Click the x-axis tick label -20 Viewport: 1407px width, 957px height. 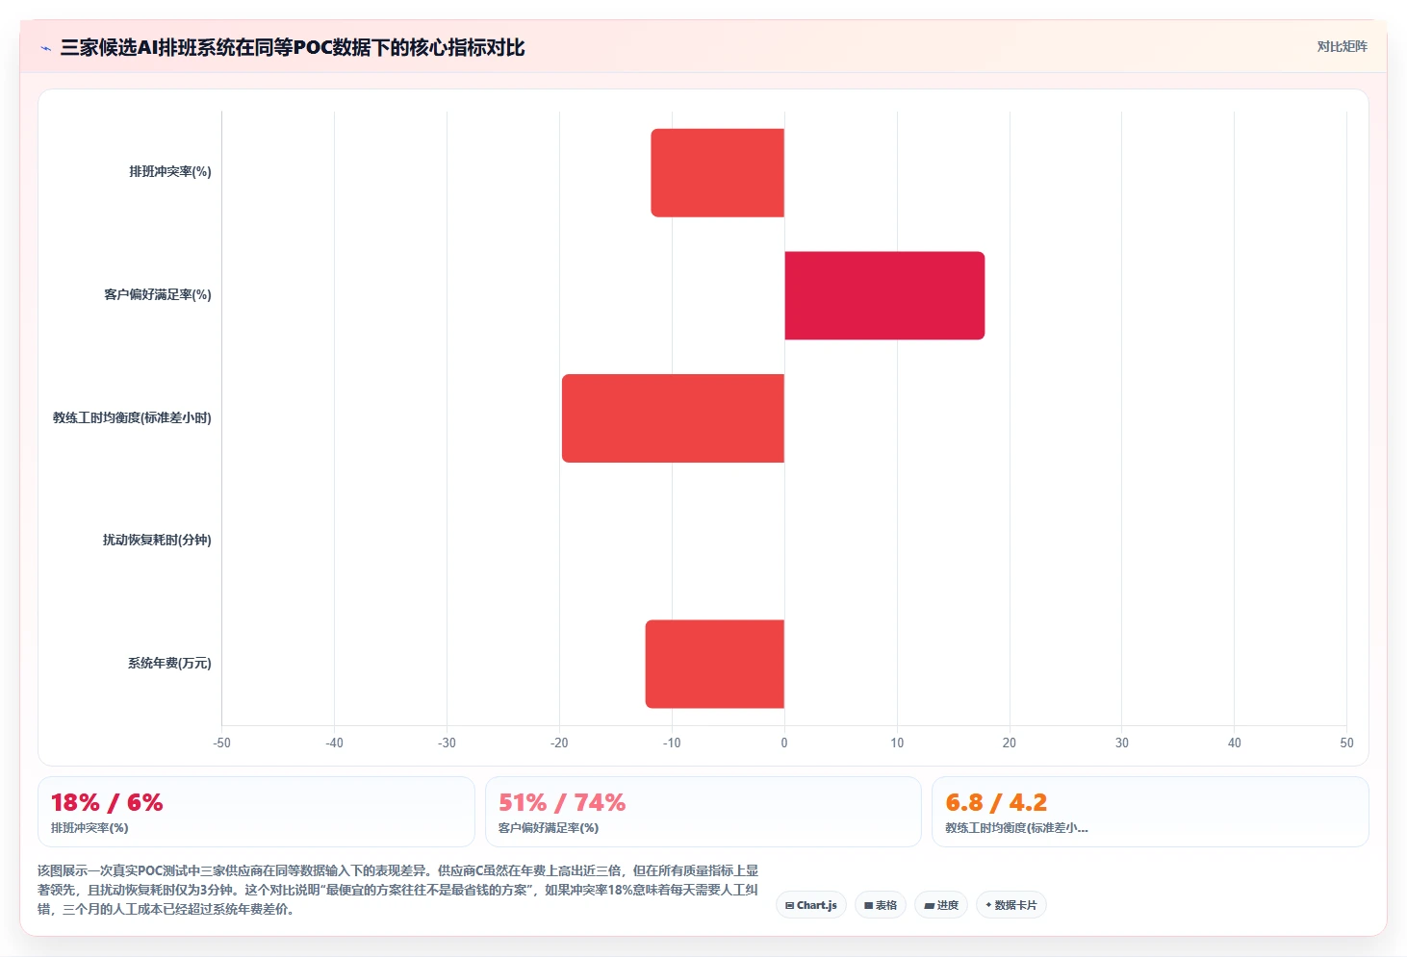(559, 743)
